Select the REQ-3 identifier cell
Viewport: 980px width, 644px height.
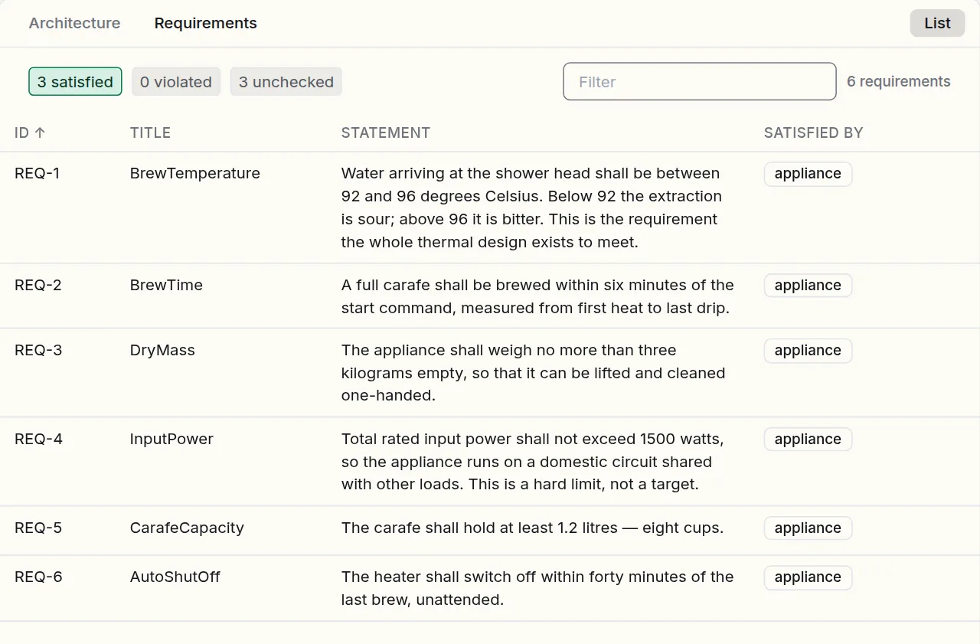38,350
